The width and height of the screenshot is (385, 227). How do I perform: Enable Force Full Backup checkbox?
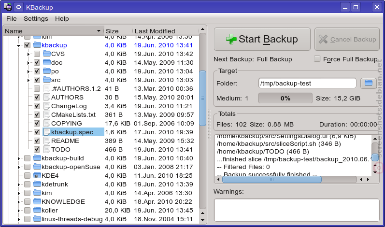(x=317, y=59)
